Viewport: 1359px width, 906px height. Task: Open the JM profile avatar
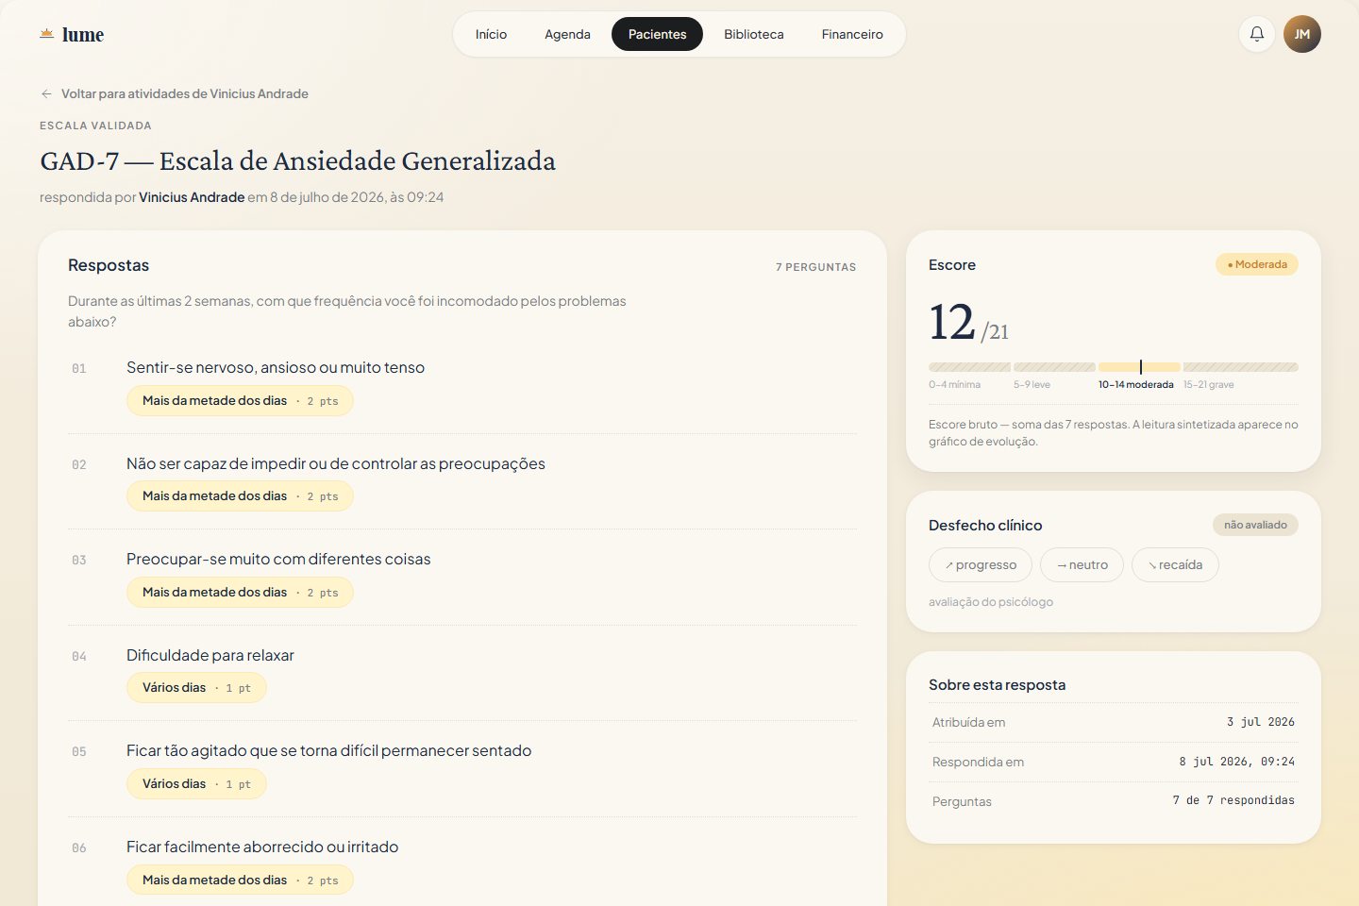[1302, 34]
